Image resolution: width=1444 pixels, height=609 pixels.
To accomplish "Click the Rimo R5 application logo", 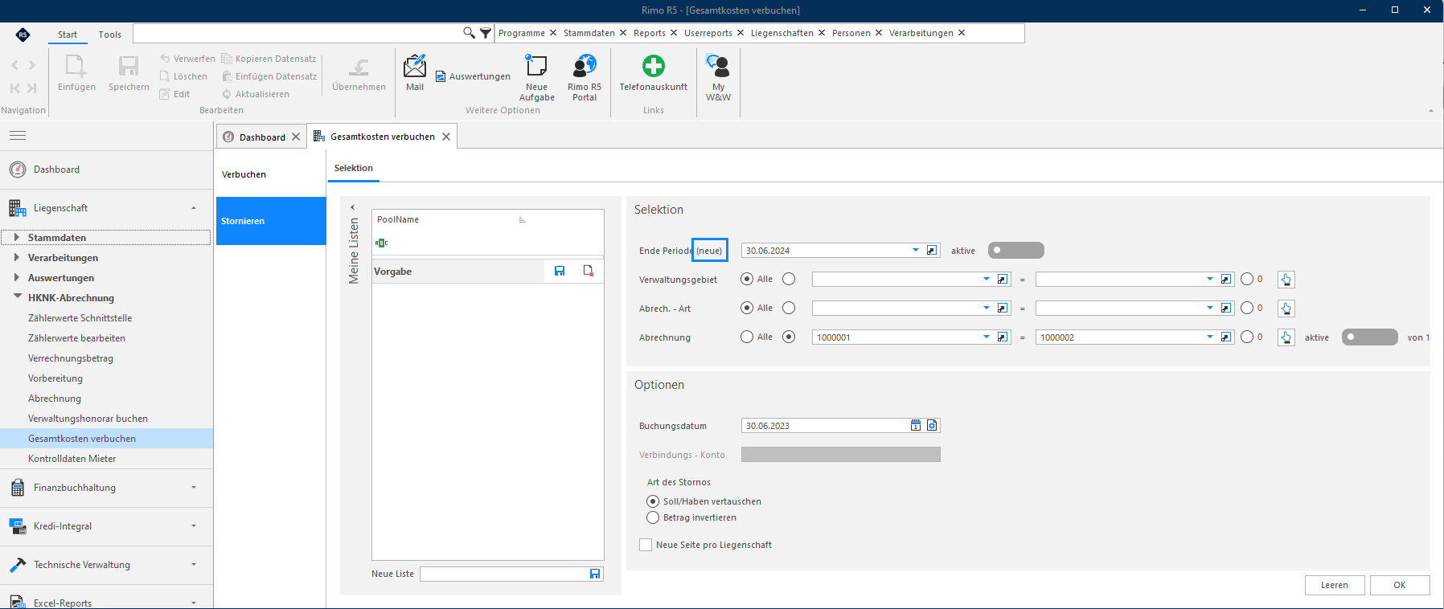I will 23,34.
